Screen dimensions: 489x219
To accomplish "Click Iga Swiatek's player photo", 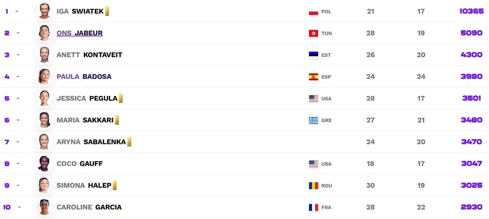I will click(x=44, y=11).
